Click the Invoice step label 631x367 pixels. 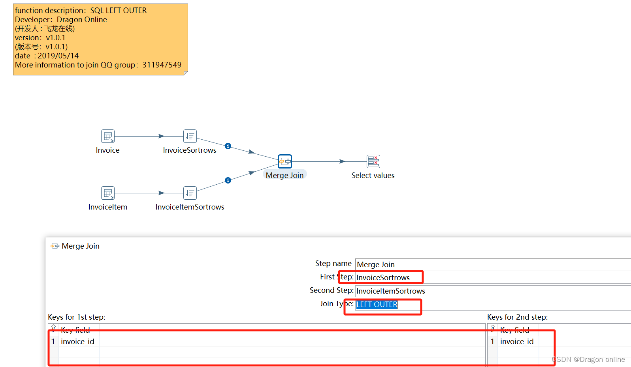click(x=107, y=150)
